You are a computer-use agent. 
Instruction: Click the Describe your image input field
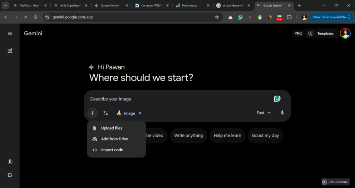(x=173, y=99)
